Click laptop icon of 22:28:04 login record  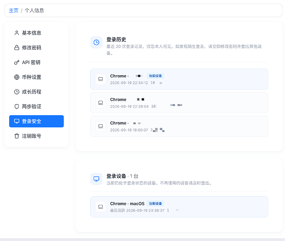pyautogui.click(x=100, y=103)
